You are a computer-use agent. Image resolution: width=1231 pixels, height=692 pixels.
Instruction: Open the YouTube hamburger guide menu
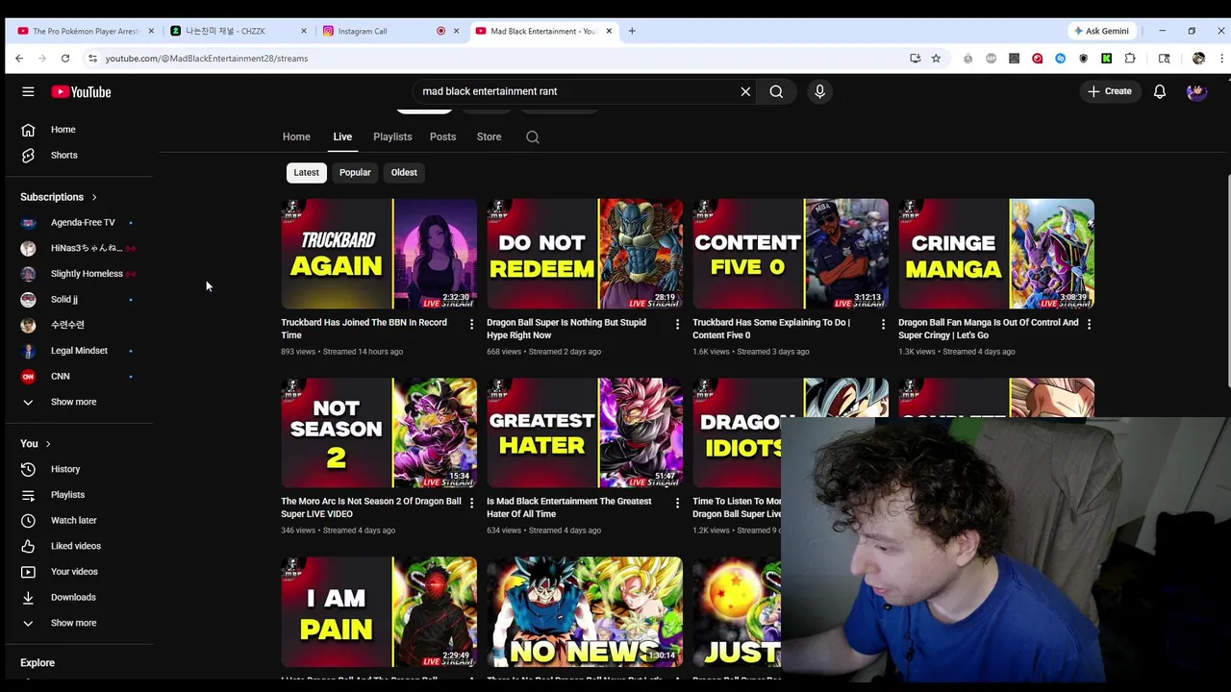coord(28,91)
